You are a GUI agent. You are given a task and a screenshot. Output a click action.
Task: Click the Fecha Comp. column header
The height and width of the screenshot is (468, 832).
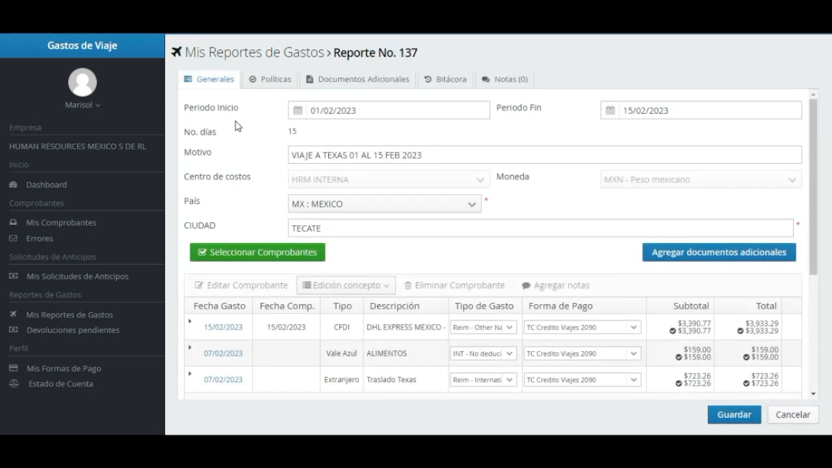point(287,306)
